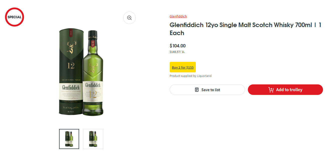
Task: Click the black cap of the whisky bottle
Action: tap(93, 34)
